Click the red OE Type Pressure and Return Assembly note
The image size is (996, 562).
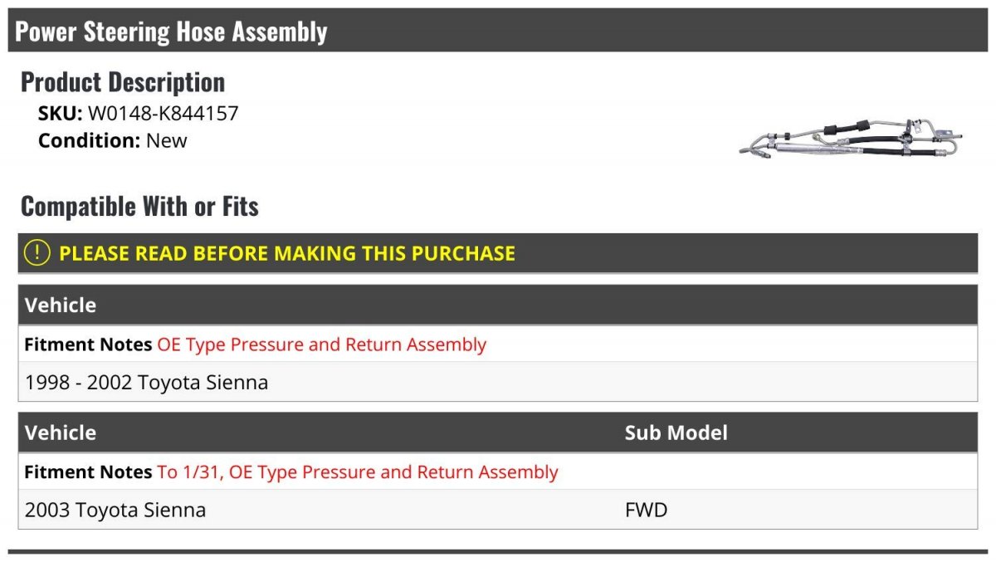(x=321, y=345)
